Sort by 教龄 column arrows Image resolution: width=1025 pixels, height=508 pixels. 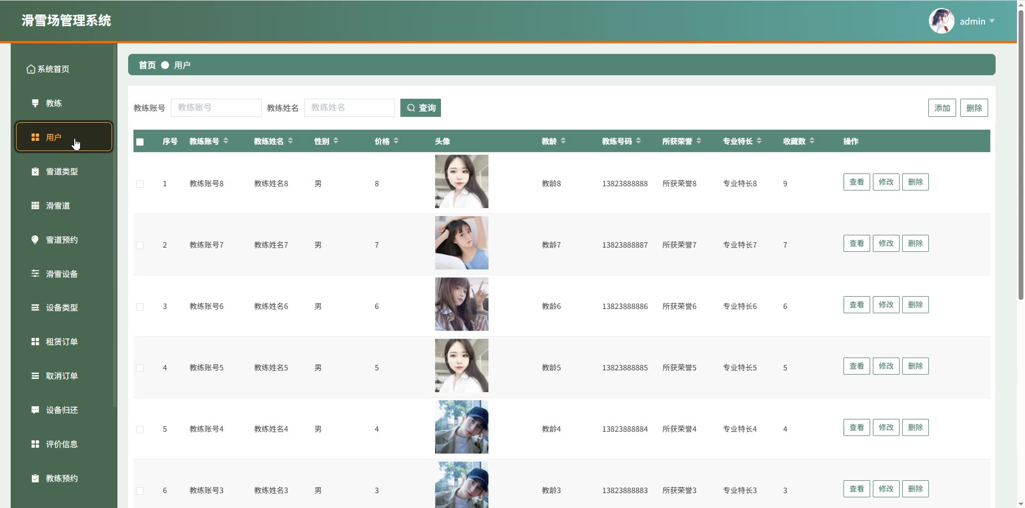pyautogui.click(x=563, y=141)
